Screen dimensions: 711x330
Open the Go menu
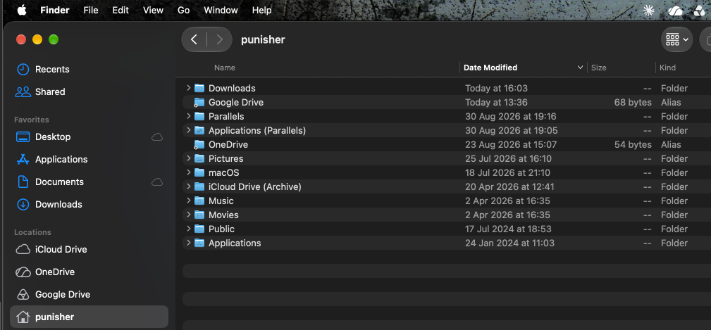[x=184, y=10]
